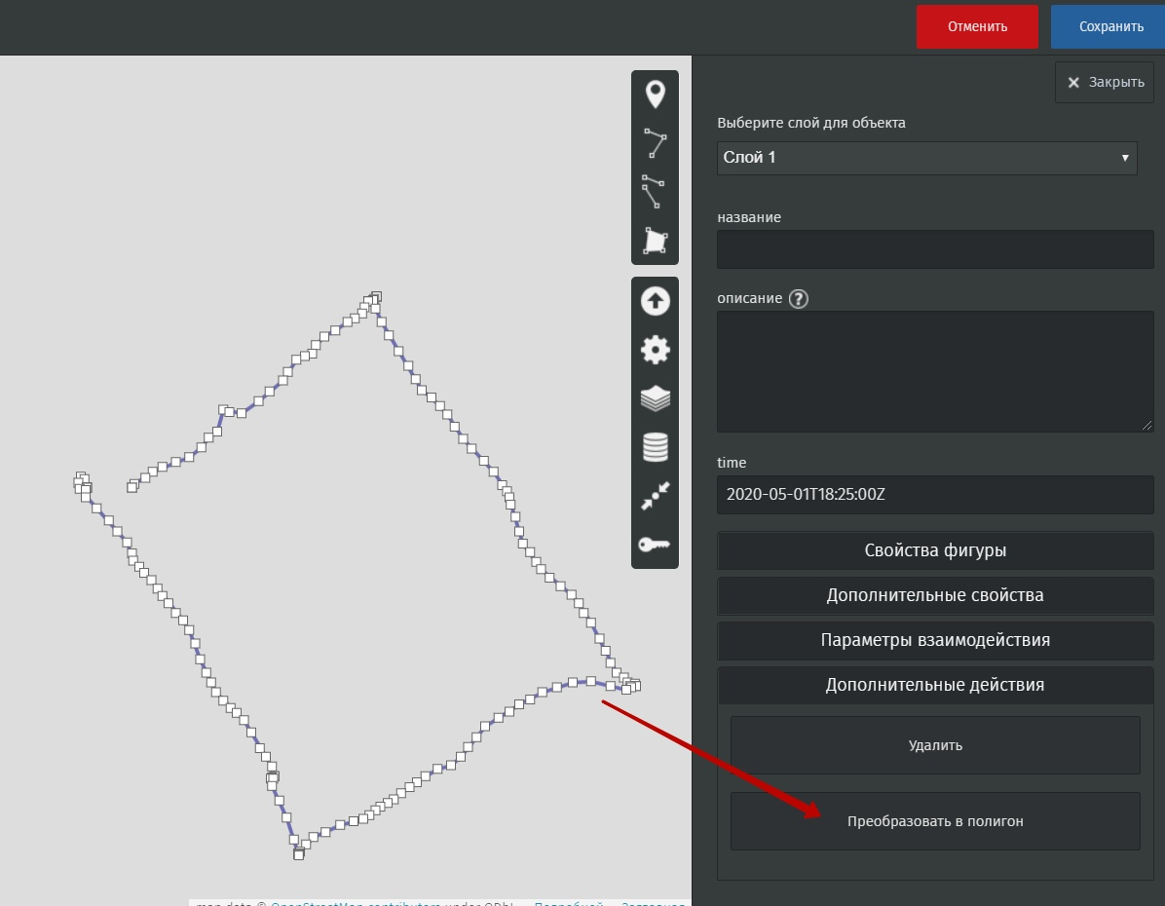Click the center map arrows icon
The image size is (1165, 906).
(x=655, y=496)
